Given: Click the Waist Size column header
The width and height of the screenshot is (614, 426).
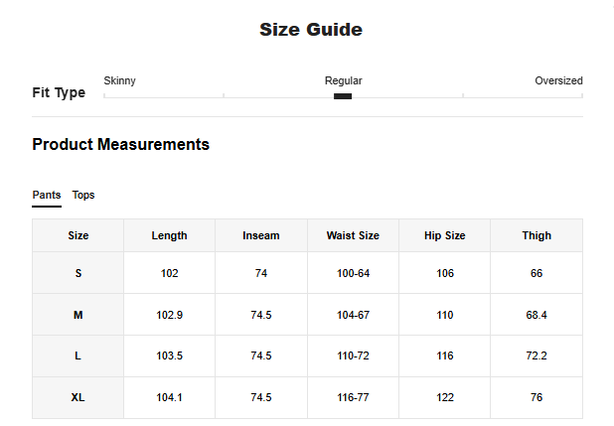Looking at the screenshot, I should [353, 235].
